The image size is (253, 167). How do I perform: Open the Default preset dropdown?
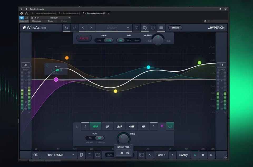pyautogui.click(x=114, y=28)
